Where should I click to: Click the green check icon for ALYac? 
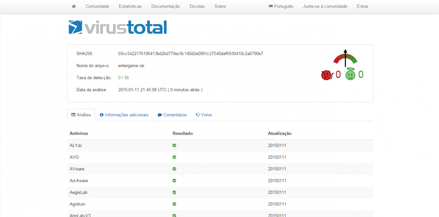pos(174,145)
